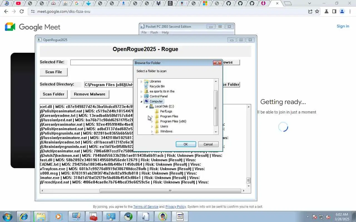Open the tab search dropdown arrow

pos(310,3)
